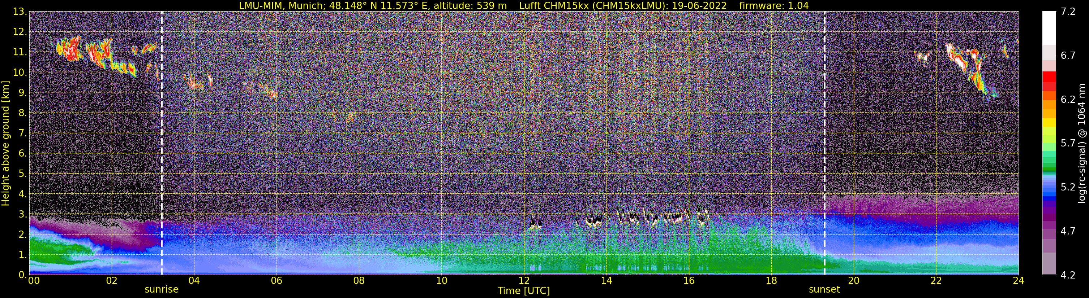The height and width of the screenshot is (298, 1089).
Task: Click the x-axis tick label 24
Action: (1019, 281)
